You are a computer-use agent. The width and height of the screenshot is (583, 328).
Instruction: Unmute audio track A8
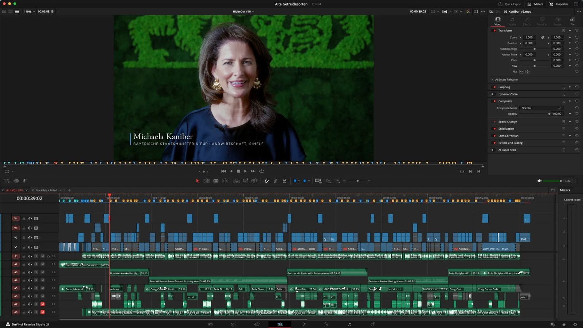pyautogui.click(x=43, y=312)
